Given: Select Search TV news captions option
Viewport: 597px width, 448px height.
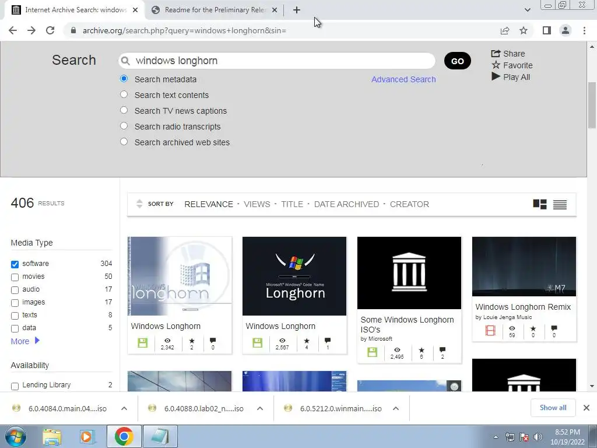Looking at the screenshot, I should pyautogui.click(x=124, y=110).
